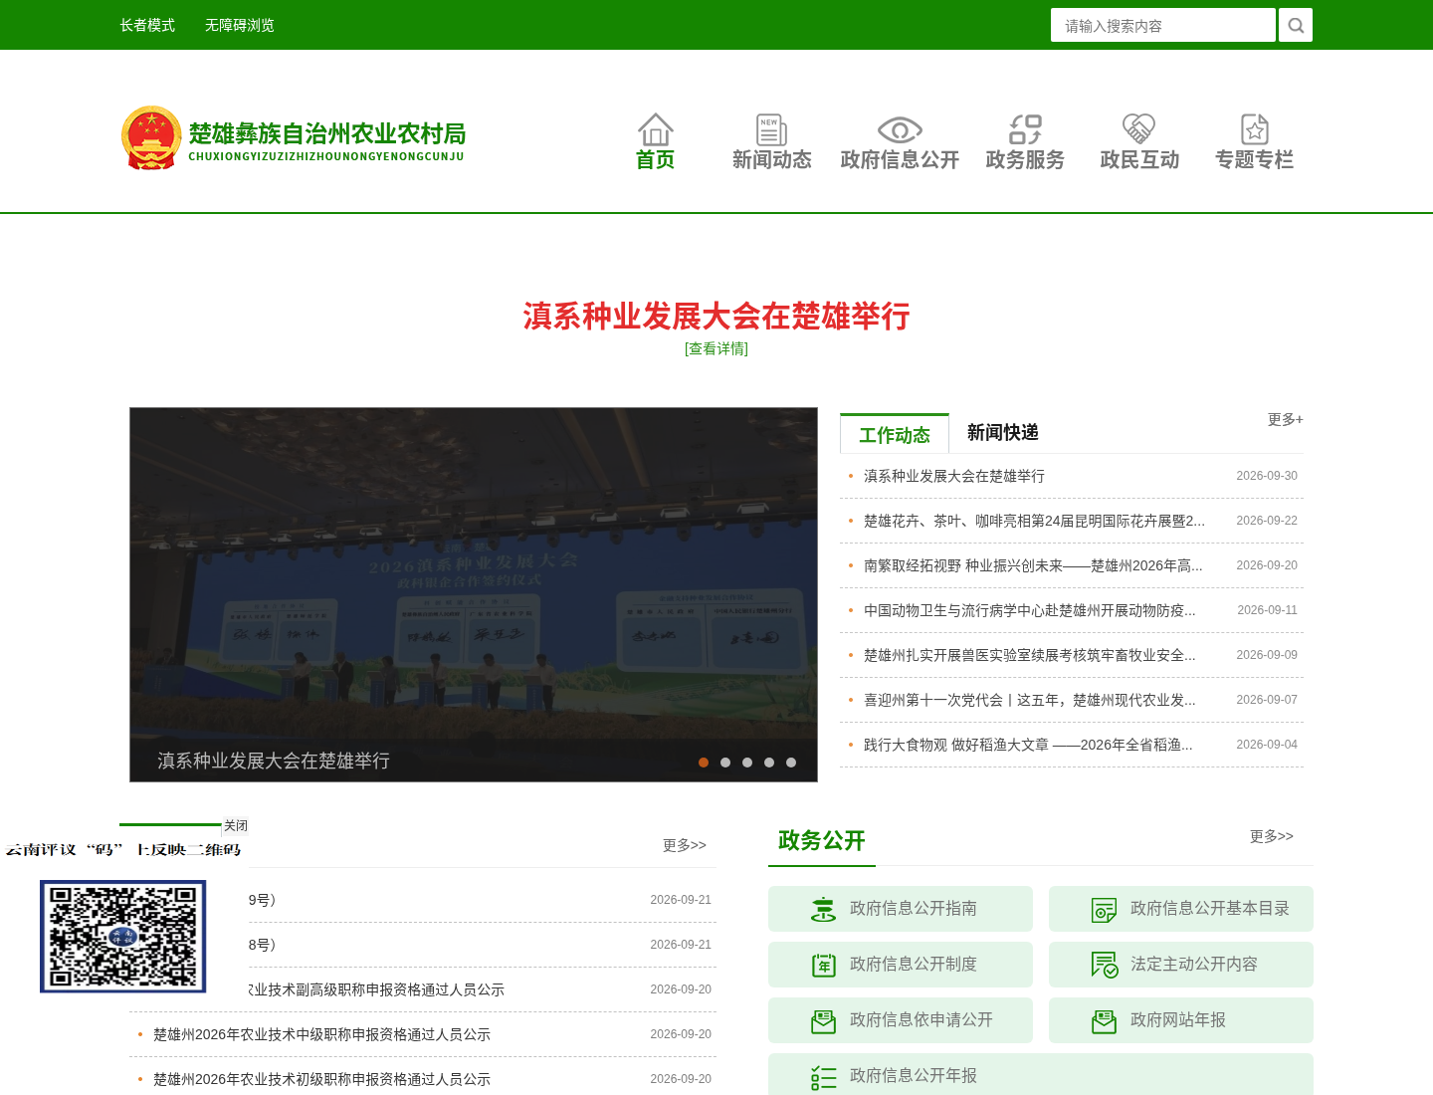Close the QR code floating panel
Image resolution: width=1433 pixels, height=1095 pixels.
(x=236, y=825)
